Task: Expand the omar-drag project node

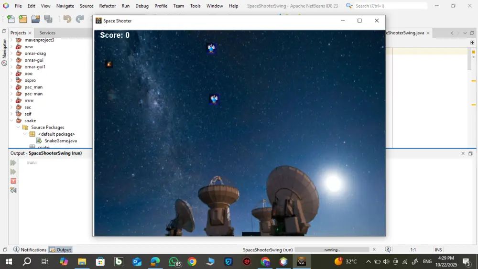Action: coord(11,54)
